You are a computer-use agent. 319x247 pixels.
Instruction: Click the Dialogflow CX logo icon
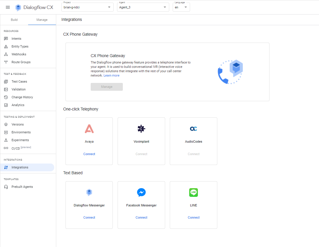(x=18, y=8)
